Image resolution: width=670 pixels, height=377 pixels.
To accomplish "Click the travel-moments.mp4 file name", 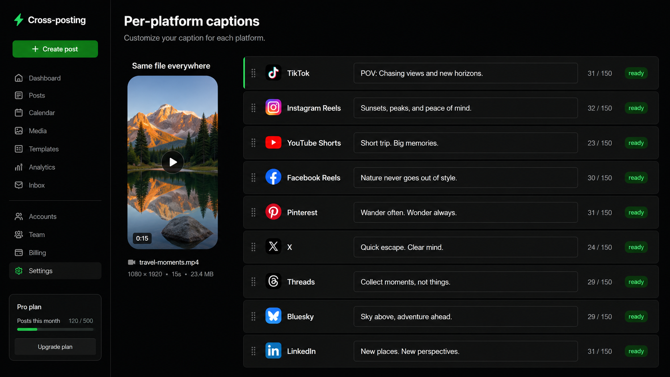I will click(x=169, y=262).
